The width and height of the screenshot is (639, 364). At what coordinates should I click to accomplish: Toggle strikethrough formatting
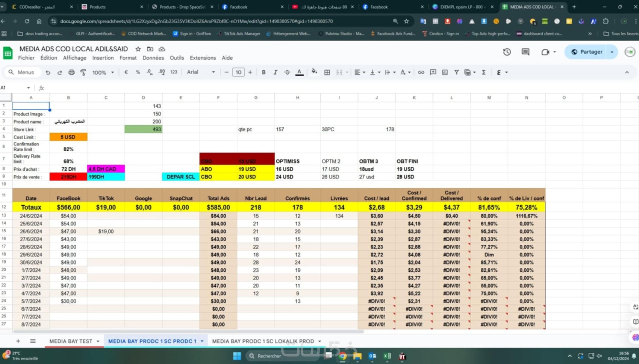(x=287, y=72)
